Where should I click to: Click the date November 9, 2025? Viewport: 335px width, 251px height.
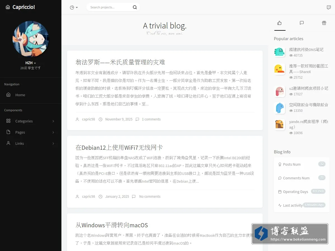pyautogui.click(x=119, y=119)
